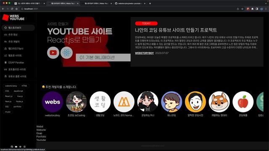Screen dimensions: 269x151
Task: Select the SQL keyword tag
Action: click(x=7, y=107)
